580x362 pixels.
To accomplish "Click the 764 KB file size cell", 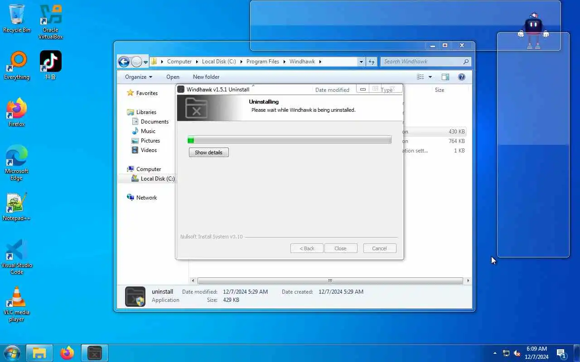I will [457, 141].
